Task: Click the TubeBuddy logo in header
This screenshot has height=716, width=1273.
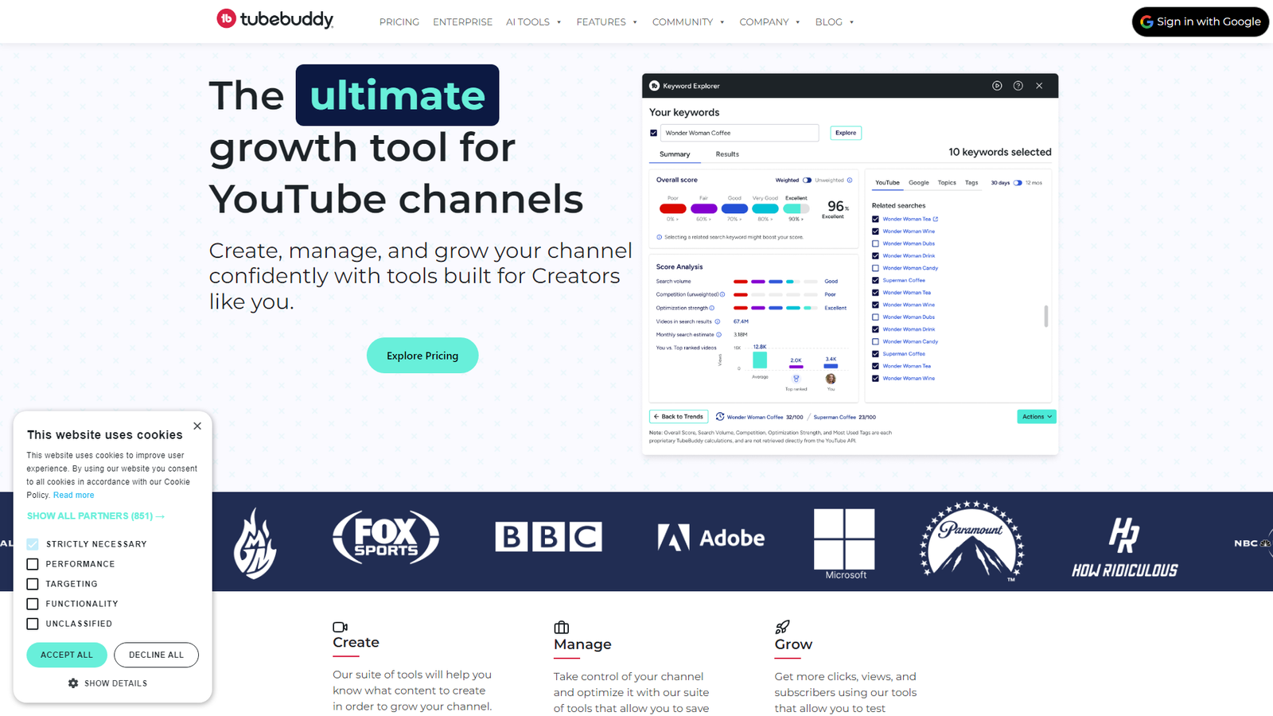Action: pyautogui.click(x=275, y=19)
